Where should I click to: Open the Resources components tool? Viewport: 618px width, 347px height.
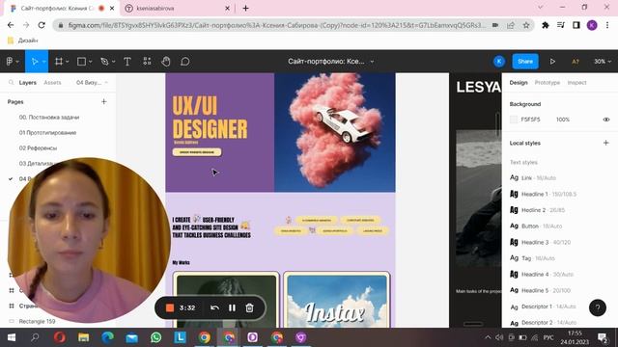point(147,61)
